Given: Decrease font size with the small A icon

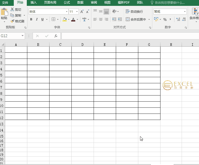Looking at the screenshot, I should (x=88, y=11).
